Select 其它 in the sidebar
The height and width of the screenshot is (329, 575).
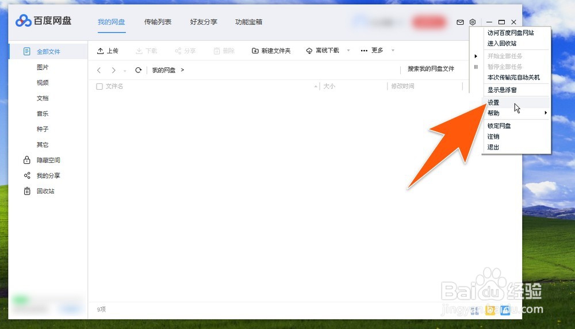coord(43,144)
